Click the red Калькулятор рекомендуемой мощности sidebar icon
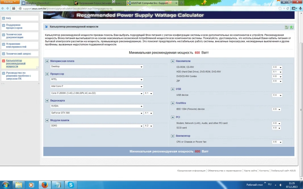 coord(3,61)
